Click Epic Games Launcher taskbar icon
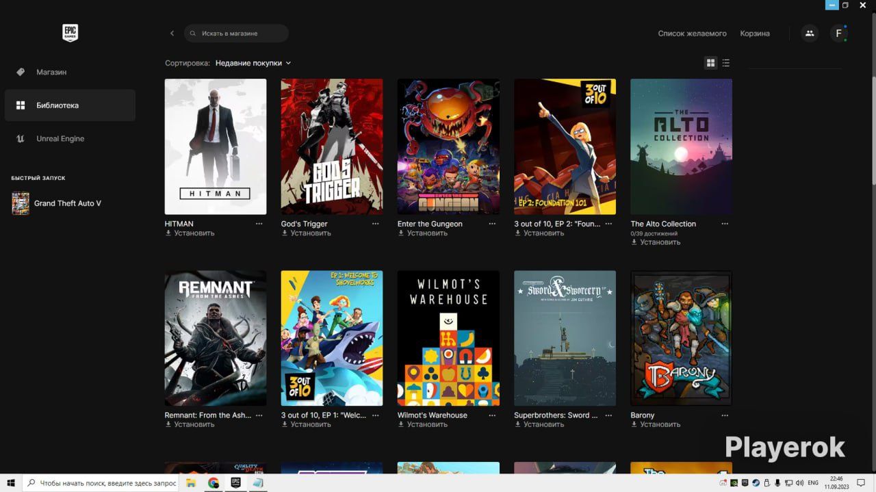 (x=235, y=483)
